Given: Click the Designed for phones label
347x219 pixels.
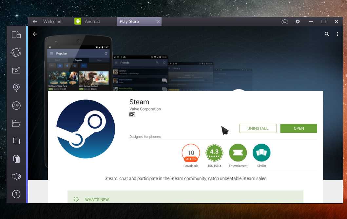Looking at the screenshot, I should (145, 137).
